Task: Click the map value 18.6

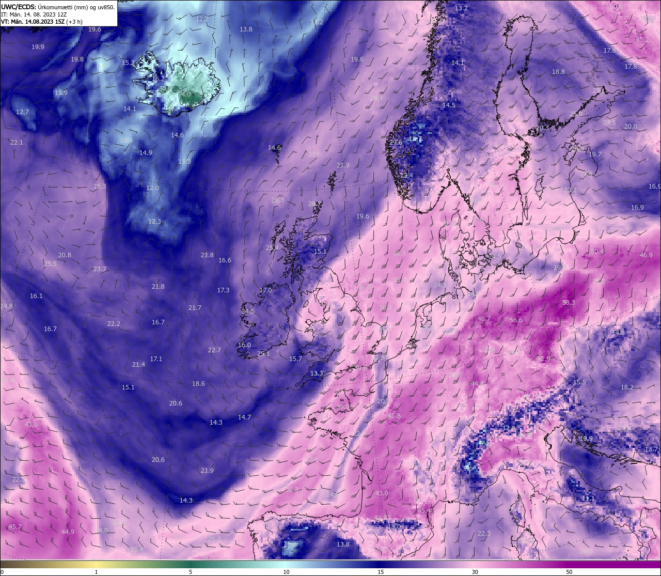Action: tap(198, 384)
